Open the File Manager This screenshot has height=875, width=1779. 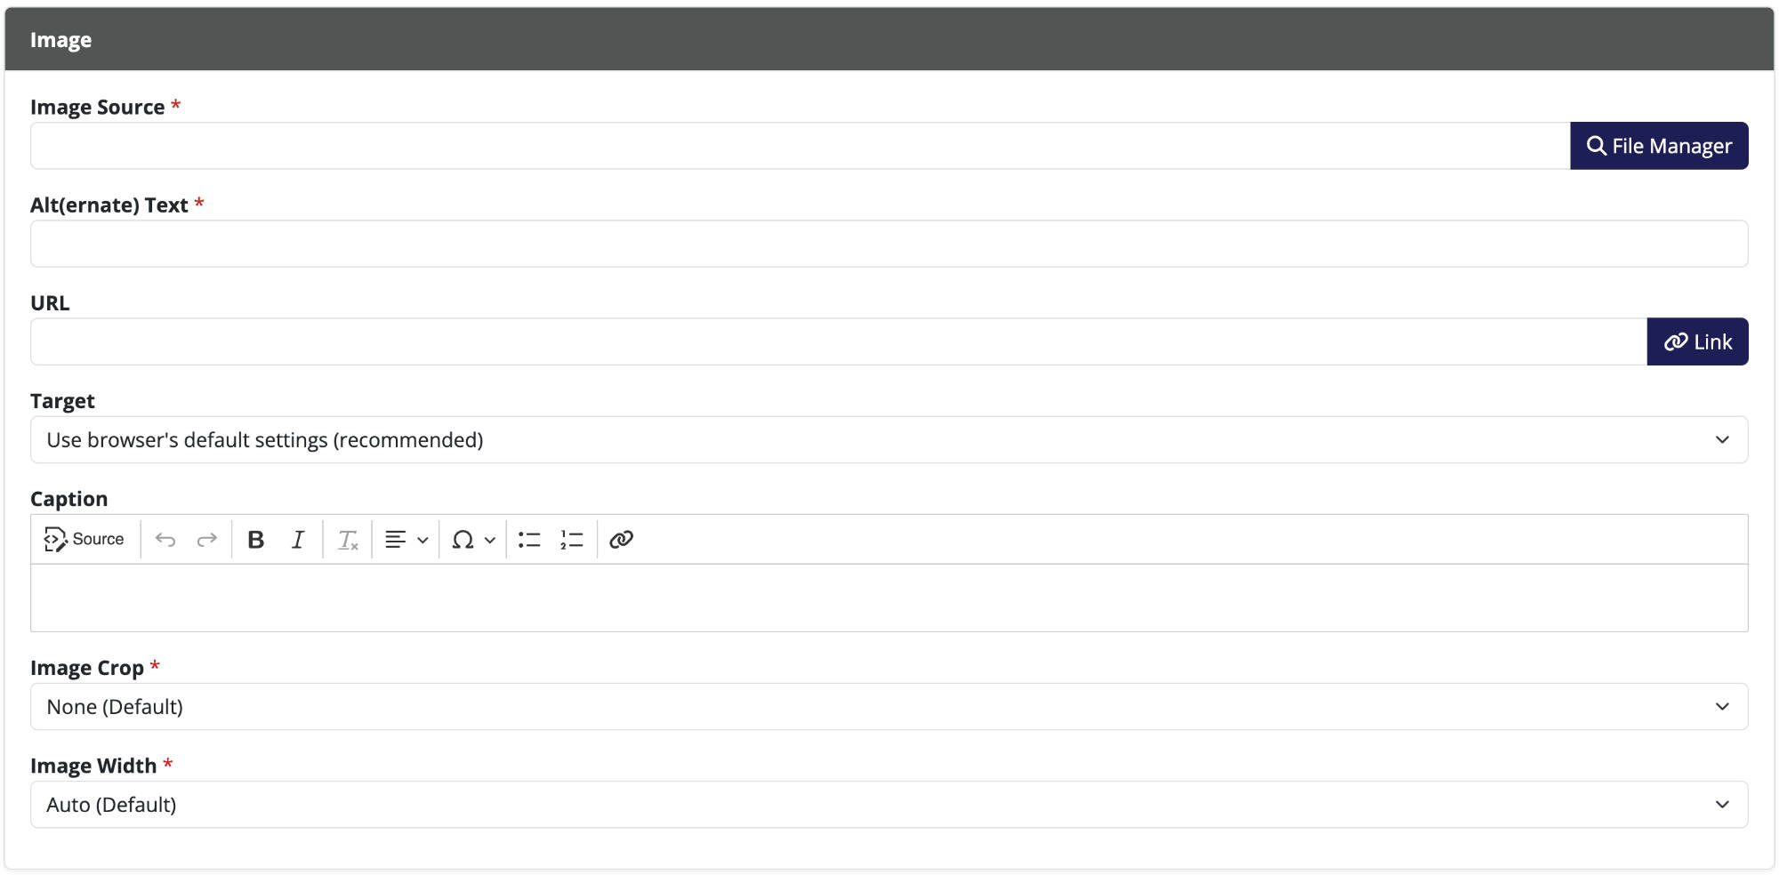pyautogui.click(x=1658, y=145)
